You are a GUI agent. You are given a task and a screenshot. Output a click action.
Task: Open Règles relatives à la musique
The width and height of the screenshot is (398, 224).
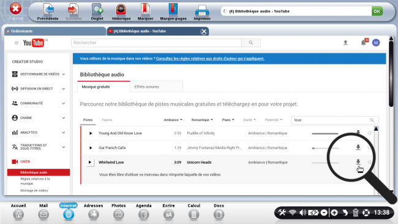pos(35,181)
